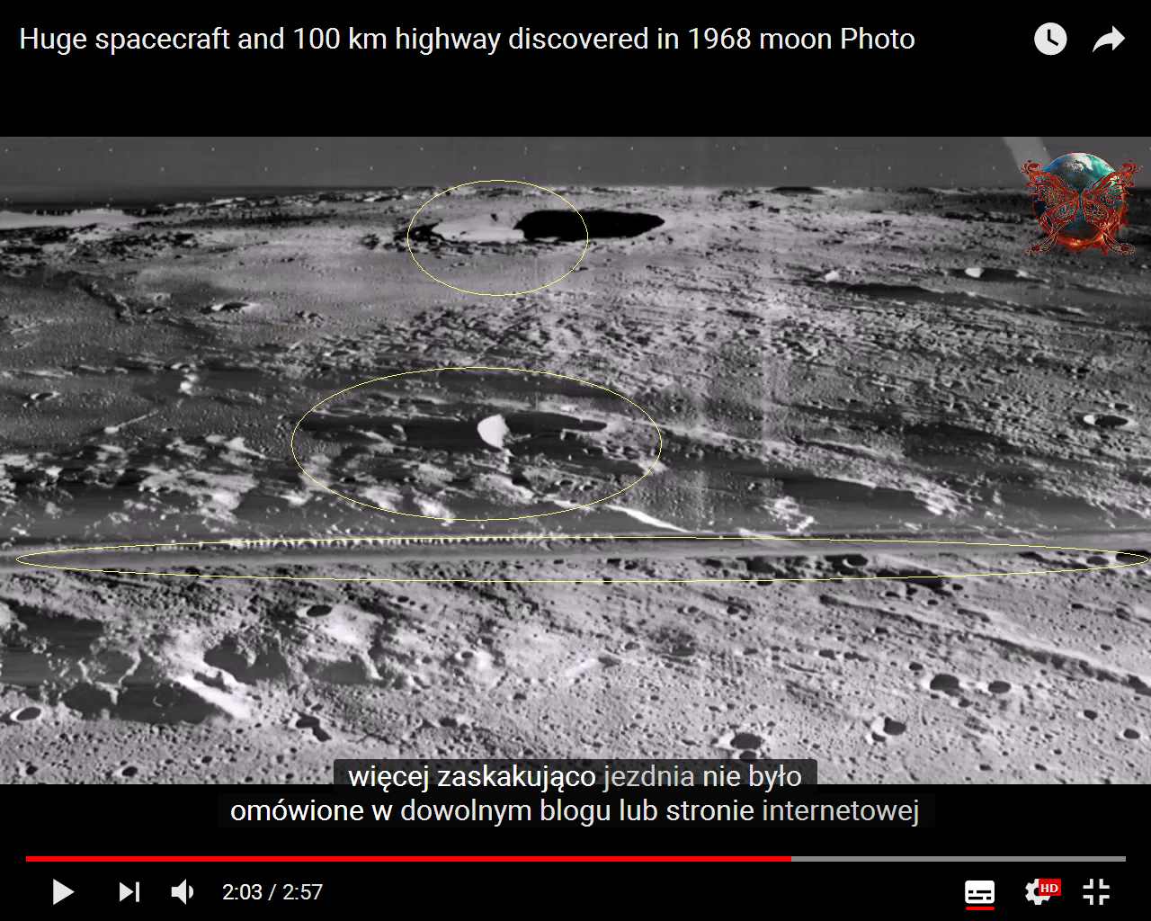Mute the video volume
Image resolution: width=1151 pixels, height=921 pixels.
click(x=183, y=891)
